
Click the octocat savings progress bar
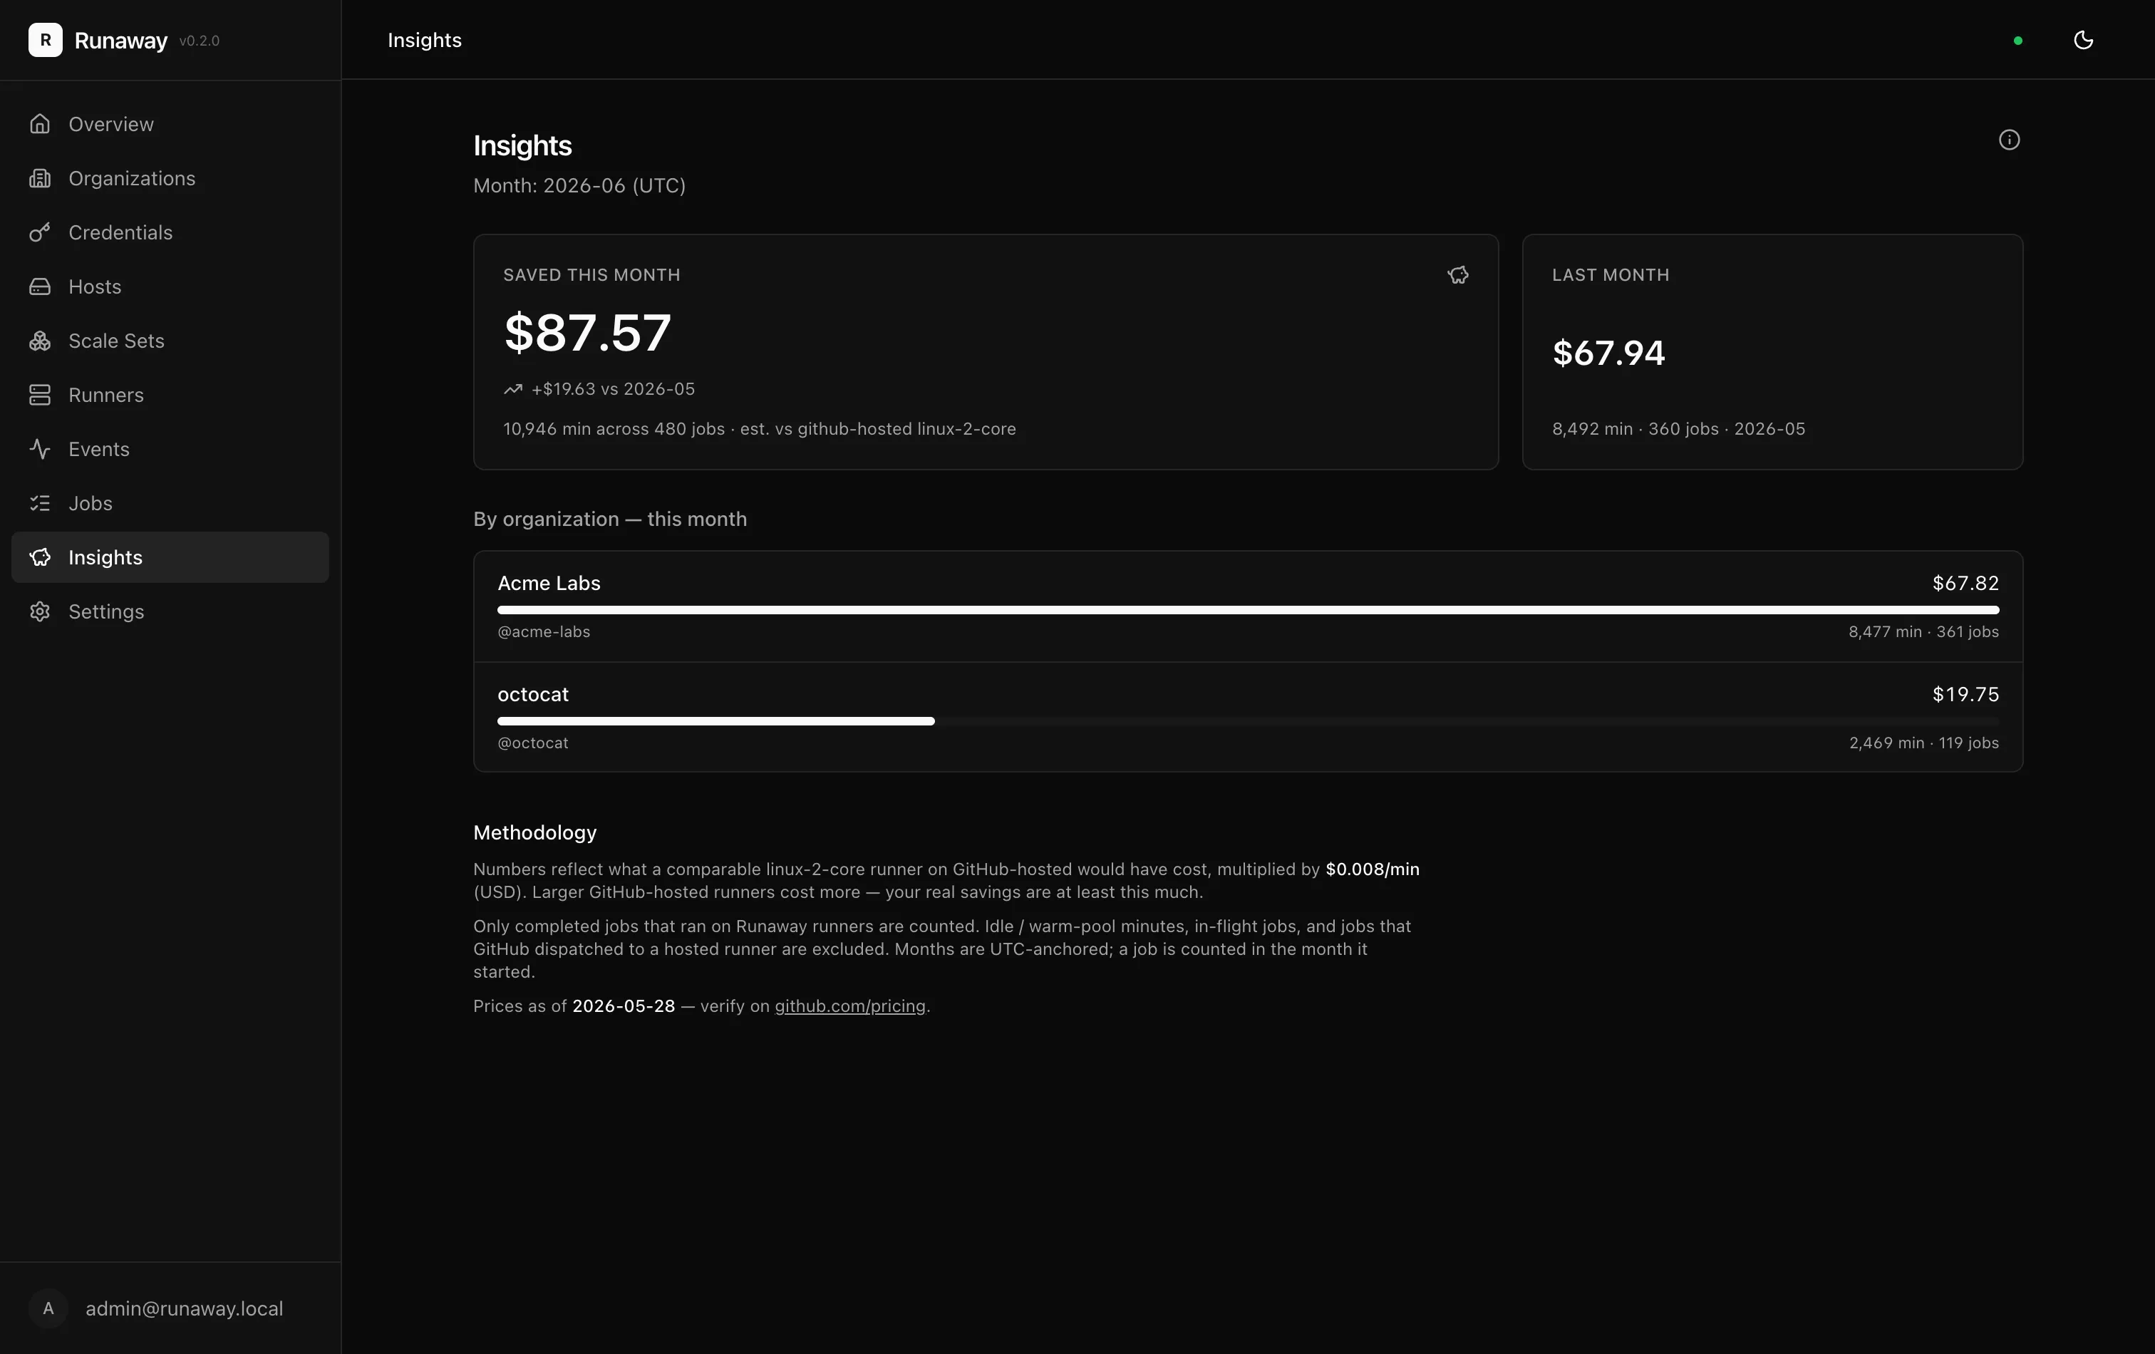[x=1248, y=721]
